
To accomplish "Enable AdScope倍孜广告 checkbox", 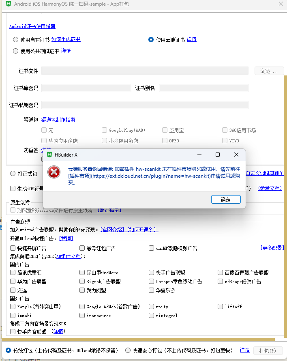I will (x=220, y=281).
